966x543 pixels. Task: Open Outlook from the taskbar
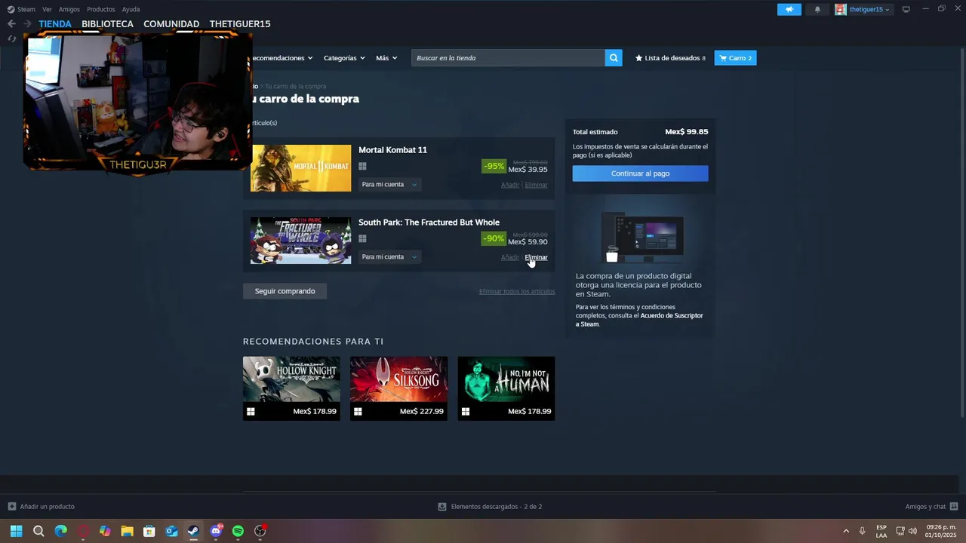171,531
